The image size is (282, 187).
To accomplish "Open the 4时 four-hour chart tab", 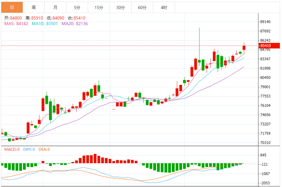I will pyautogui.click(x=164, y=7).
